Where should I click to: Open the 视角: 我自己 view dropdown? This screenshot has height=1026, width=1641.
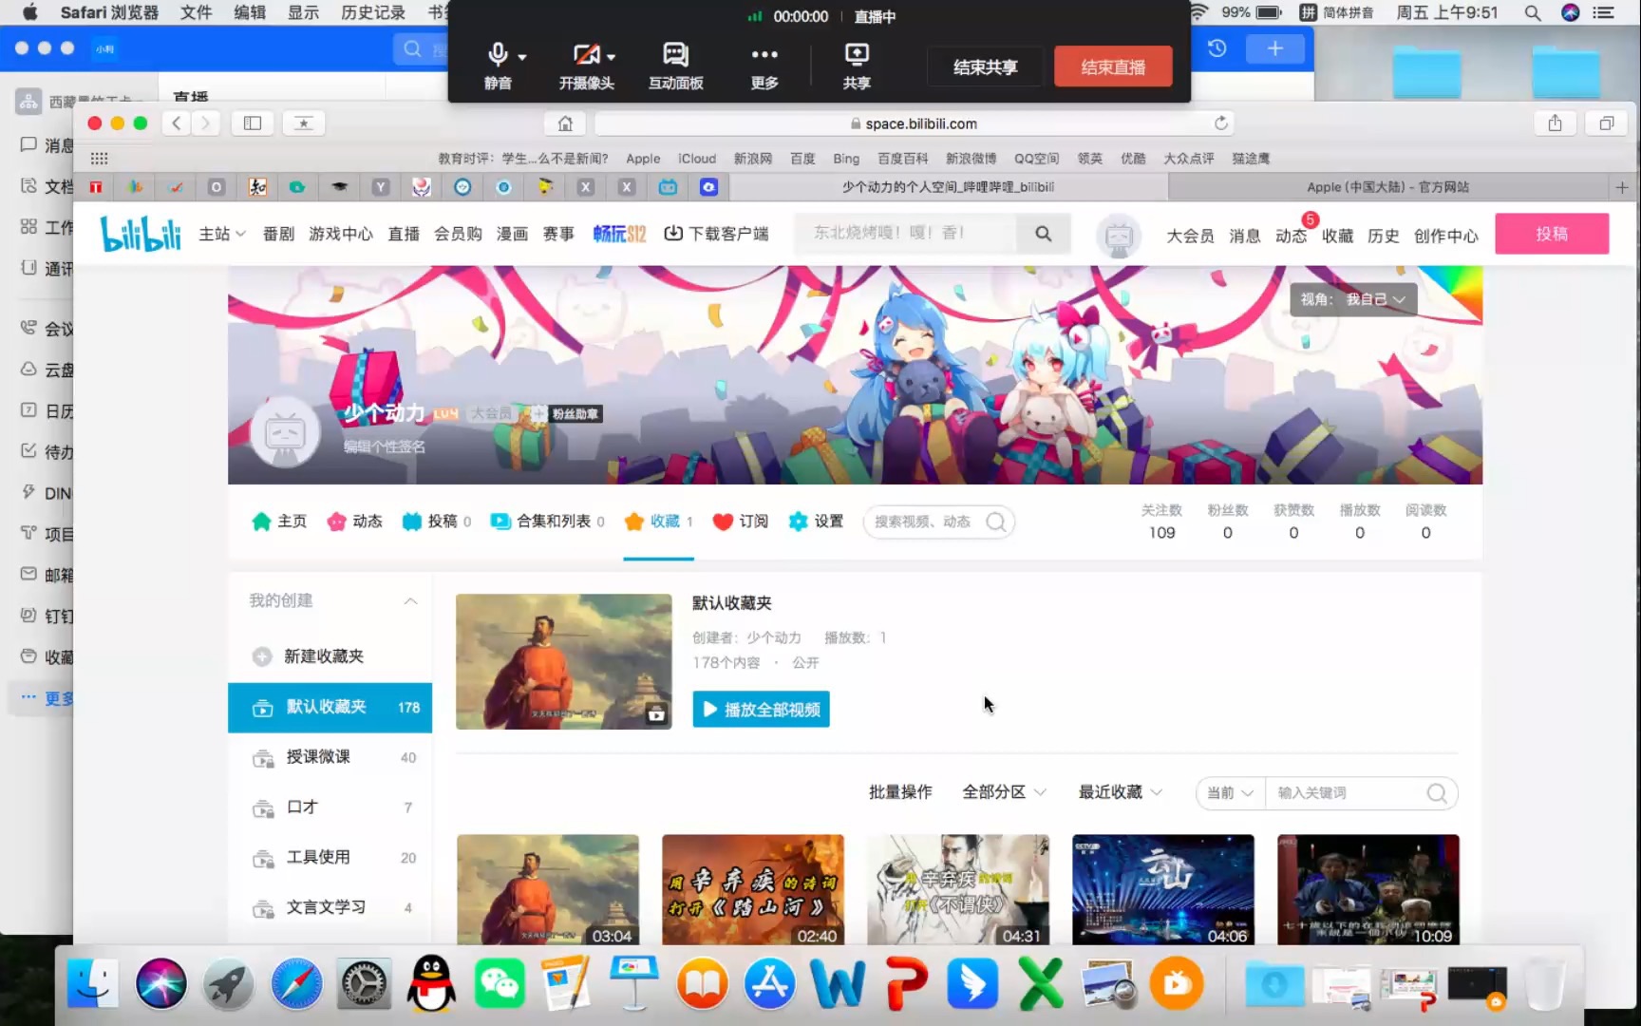1352,299
